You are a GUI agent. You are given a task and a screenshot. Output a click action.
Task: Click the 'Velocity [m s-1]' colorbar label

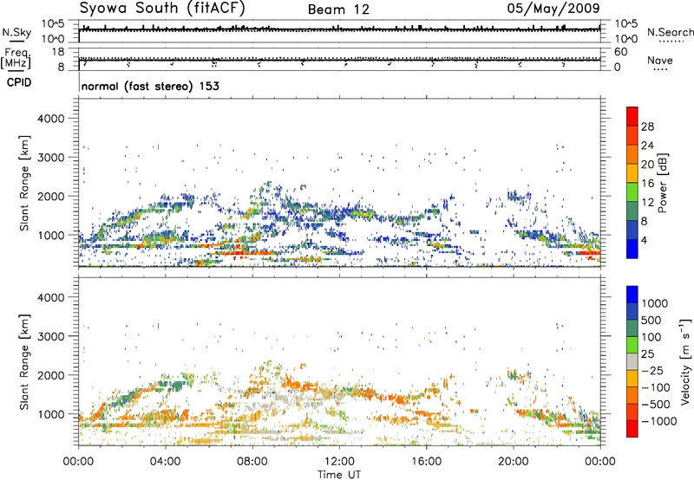(x=685, y=361)
